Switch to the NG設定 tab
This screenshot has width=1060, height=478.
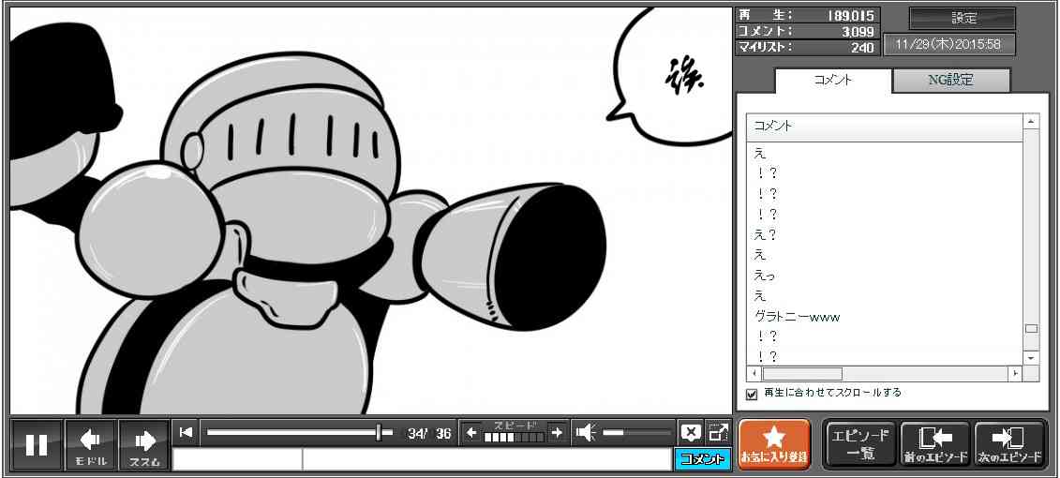[950, 81]
